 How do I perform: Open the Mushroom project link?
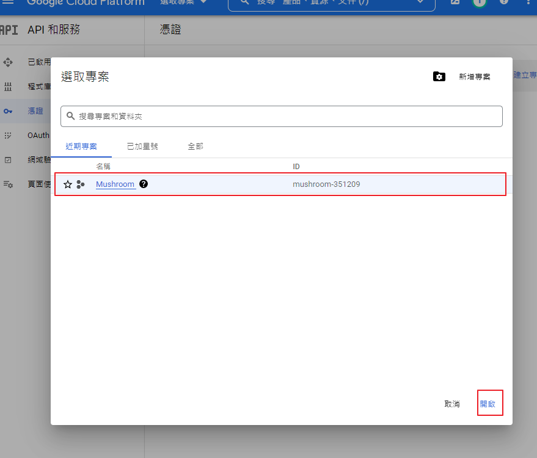click(115, 184)
